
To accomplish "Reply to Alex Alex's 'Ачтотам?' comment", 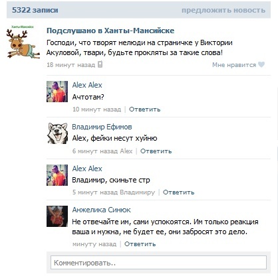I will coord(145,109).
